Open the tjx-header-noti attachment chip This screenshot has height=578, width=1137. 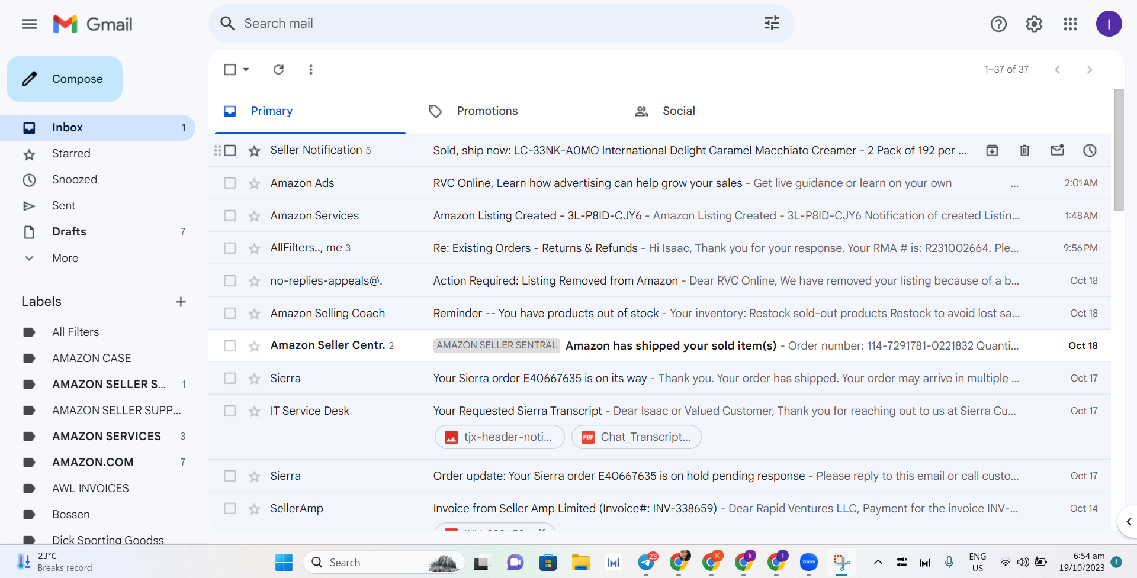[x=500, y=437]
